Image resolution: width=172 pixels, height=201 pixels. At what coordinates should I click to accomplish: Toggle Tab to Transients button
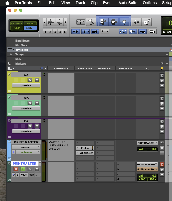coord(76,32)
